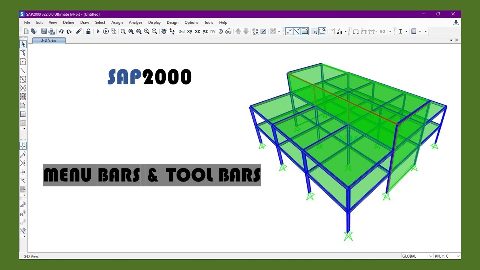Image resolution: width=480 pixels, height=270 pixels.
Task: Click the select 'all' toolbar icon
Action: click(339, 31)
